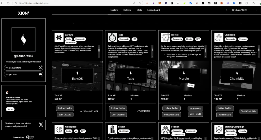Open the Mercle project icon
Screen dimensions: 261x140
[165, 38]
